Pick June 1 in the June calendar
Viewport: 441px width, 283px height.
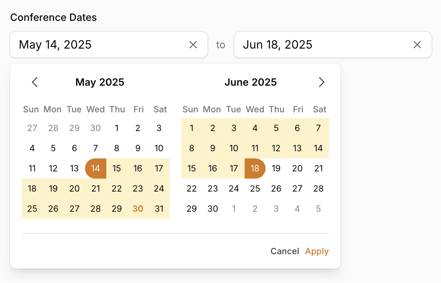[192, 128]
